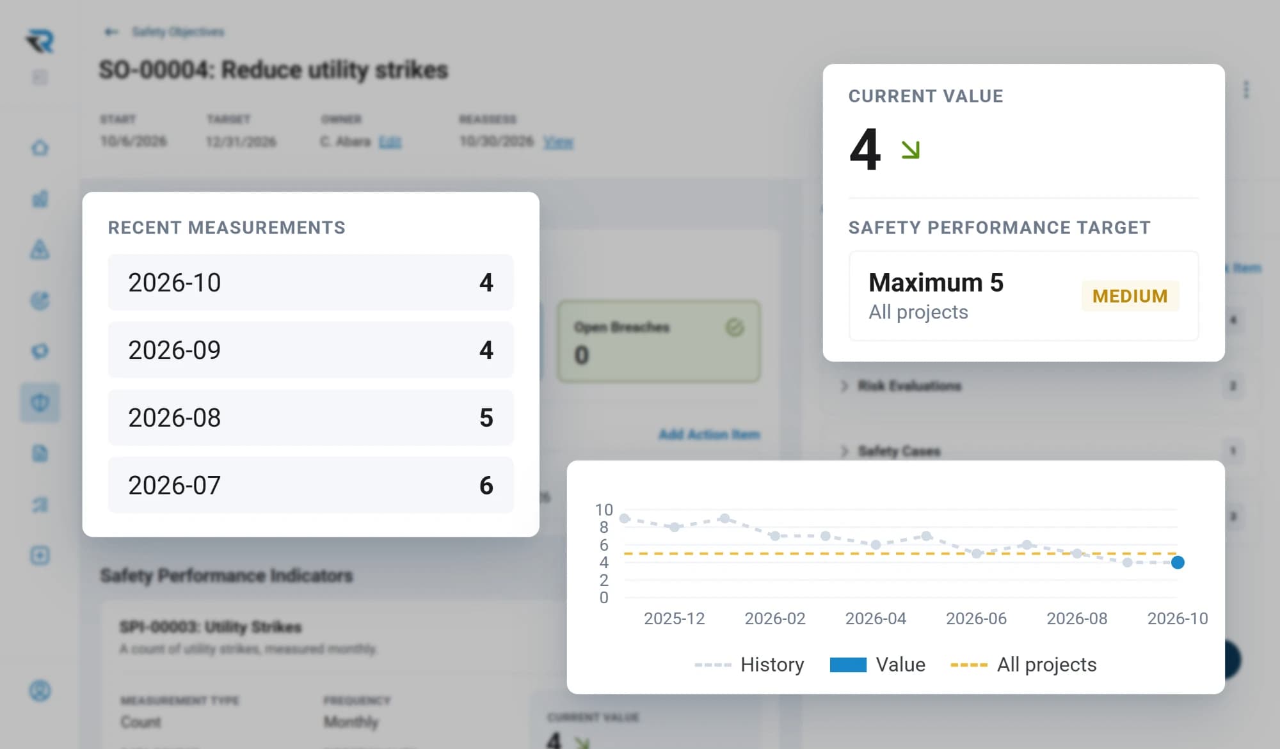Click the MEDIUM priority badge

coord(1130,296)
